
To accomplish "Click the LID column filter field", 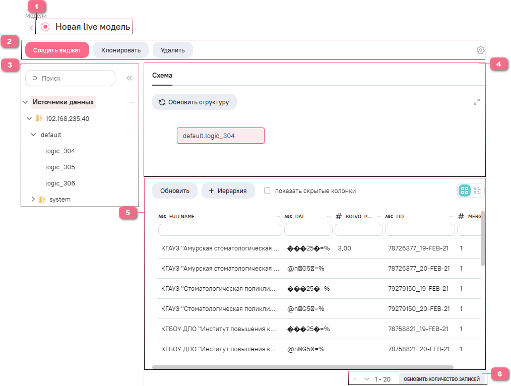I will point(420,230).
